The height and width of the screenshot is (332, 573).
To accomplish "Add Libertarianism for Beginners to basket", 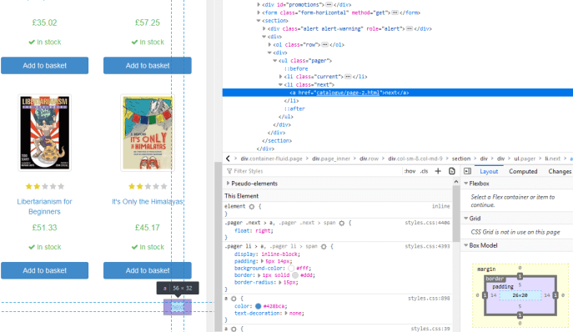I will 44,270.
